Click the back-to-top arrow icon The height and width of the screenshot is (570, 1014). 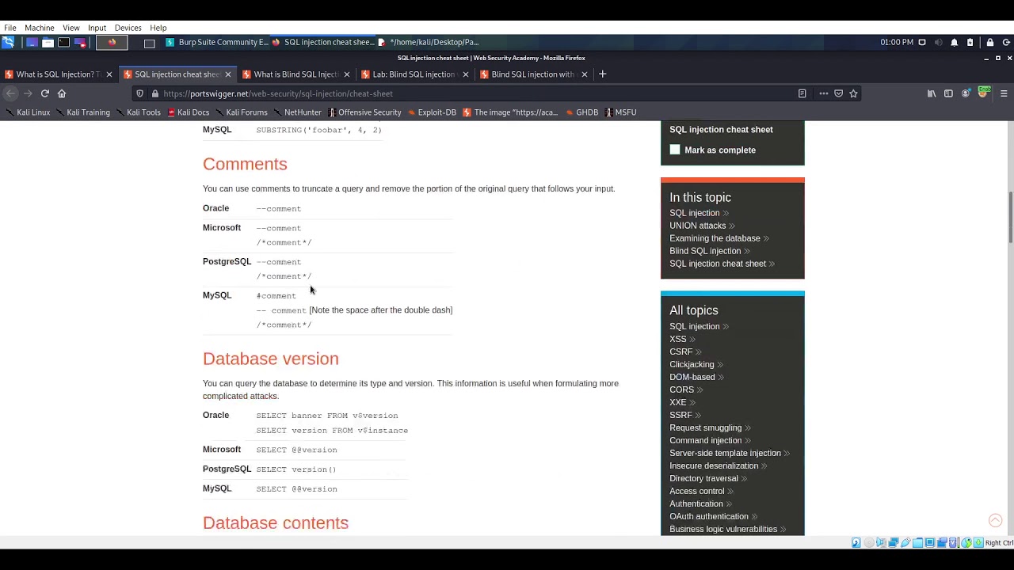[x=996, y=520]
